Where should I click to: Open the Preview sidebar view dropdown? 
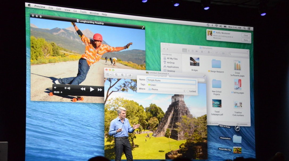[x=109, y=75]
